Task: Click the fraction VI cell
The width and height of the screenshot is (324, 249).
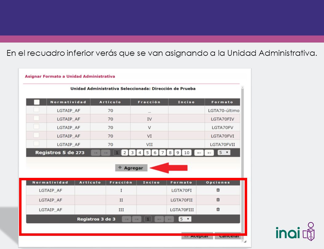Action: point(149,136)
